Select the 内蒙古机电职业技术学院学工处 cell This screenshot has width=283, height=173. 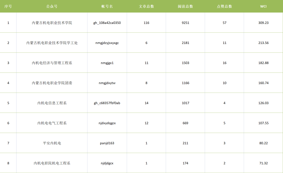(52, 43)
